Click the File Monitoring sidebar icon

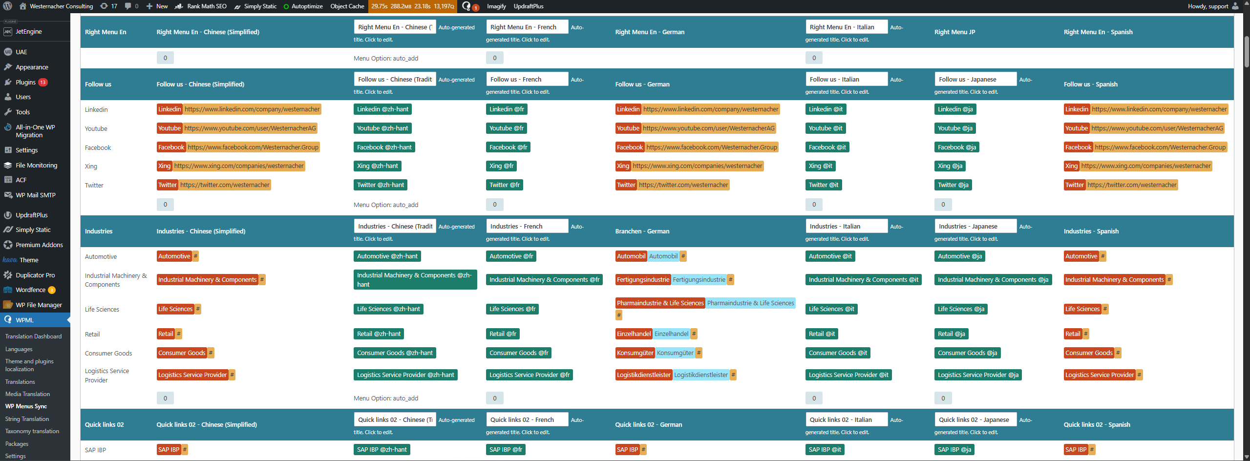[8, 165]
